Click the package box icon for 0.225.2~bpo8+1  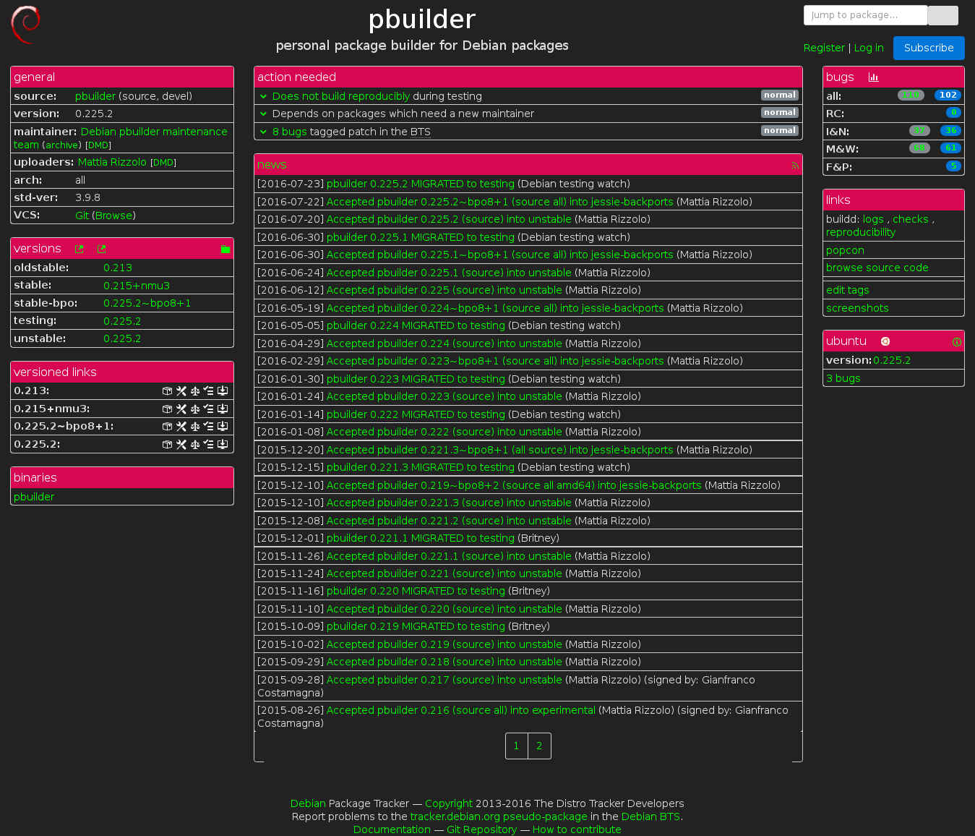(167, 427)
